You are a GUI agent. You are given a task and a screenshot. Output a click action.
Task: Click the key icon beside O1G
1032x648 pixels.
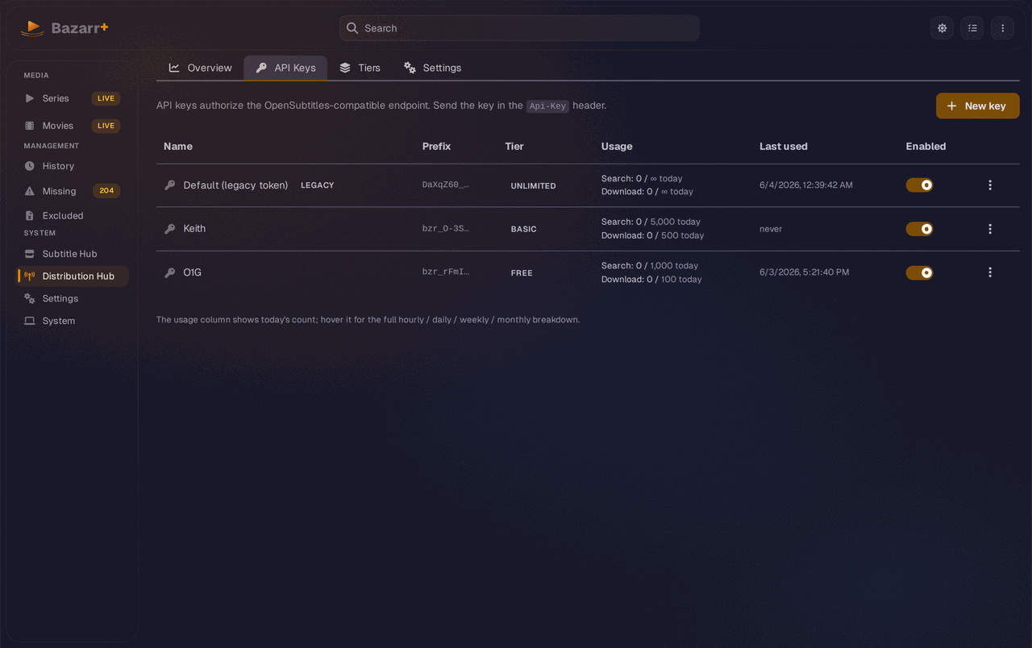pyautogui.click(x=169, y=272)
